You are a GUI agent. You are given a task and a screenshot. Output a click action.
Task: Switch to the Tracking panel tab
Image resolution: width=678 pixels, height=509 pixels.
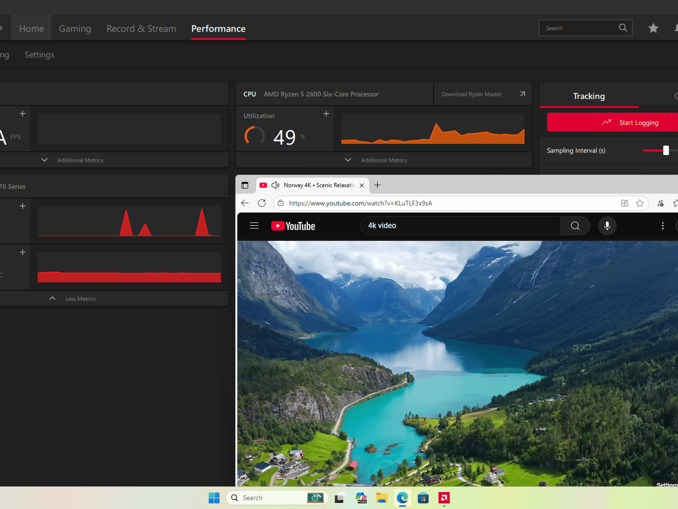click(589, 96)
